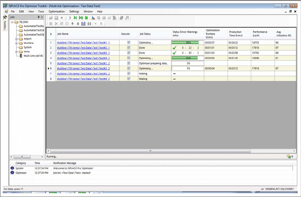Open the Optimization menu
Image resolution: width=301 pixels, height=197 pixels.
pos(57,11)
